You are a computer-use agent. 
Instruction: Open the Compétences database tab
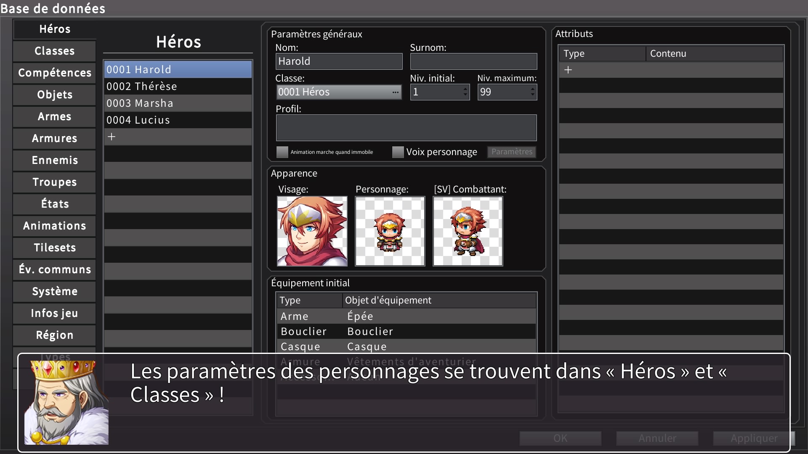tap(55, 73)
